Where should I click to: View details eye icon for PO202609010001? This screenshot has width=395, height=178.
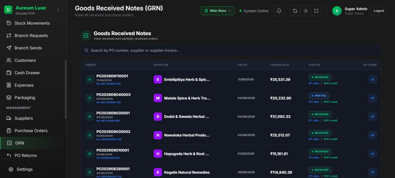pyautogui.click(x=372, y=154)
